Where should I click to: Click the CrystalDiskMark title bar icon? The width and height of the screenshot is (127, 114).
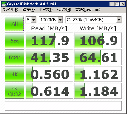click(4, 4)
